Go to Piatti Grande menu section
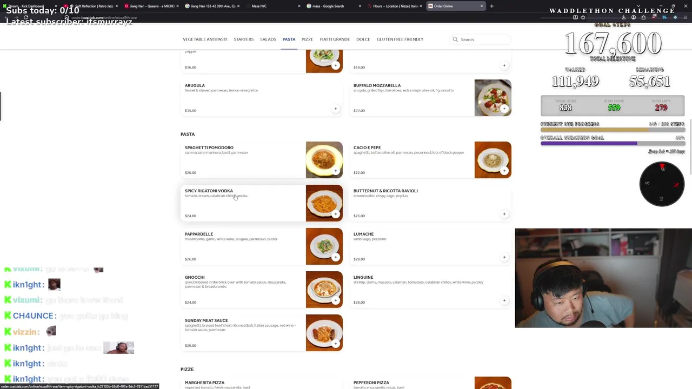Image resolution: width=692 pixels, height=389 pixels. coord(335,39)
